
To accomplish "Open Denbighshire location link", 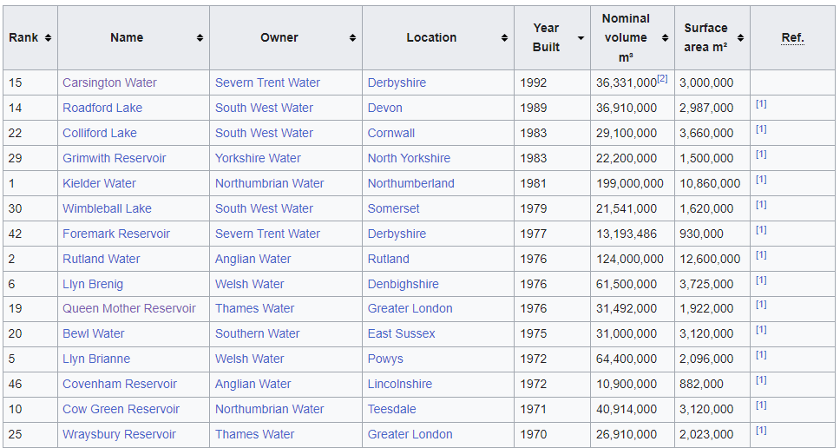I will point(403,284).
